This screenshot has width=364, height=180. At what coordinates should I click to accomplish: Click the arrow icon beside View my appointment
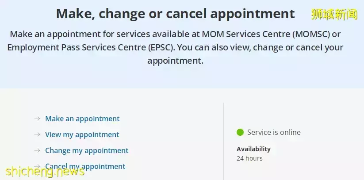point(37,134)
